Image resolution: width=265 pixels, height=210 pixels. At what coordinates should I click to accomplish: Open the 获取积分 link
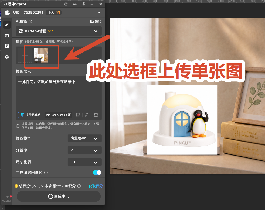[x=96, y=186]
